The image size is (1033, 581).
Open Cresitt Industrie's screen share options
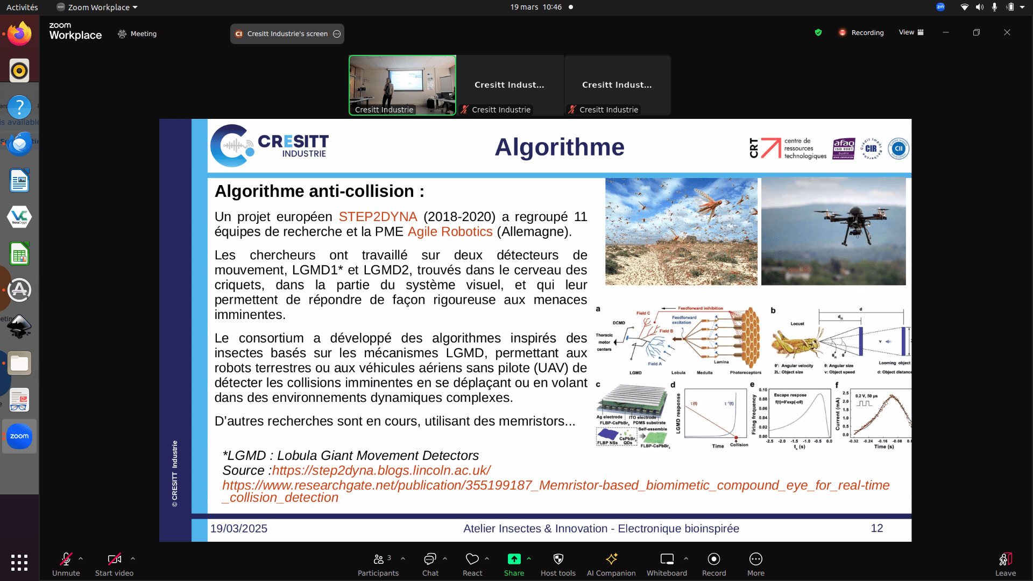[x=337, y=33]
